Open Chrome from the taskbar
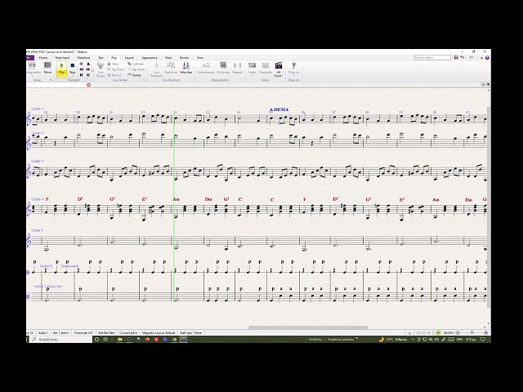 tap(174, 340)
